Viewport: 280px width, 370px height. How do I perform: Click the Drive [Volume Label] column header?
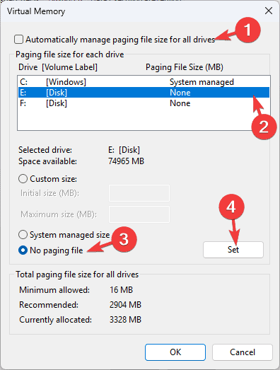(58, 67)
